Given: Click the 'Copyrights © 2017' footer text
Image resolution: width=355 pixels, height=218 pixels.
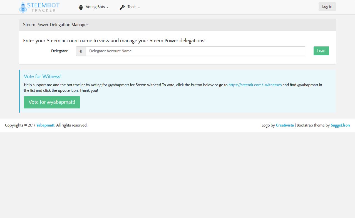Looking at the screenshot, I should tap(20, 125).
